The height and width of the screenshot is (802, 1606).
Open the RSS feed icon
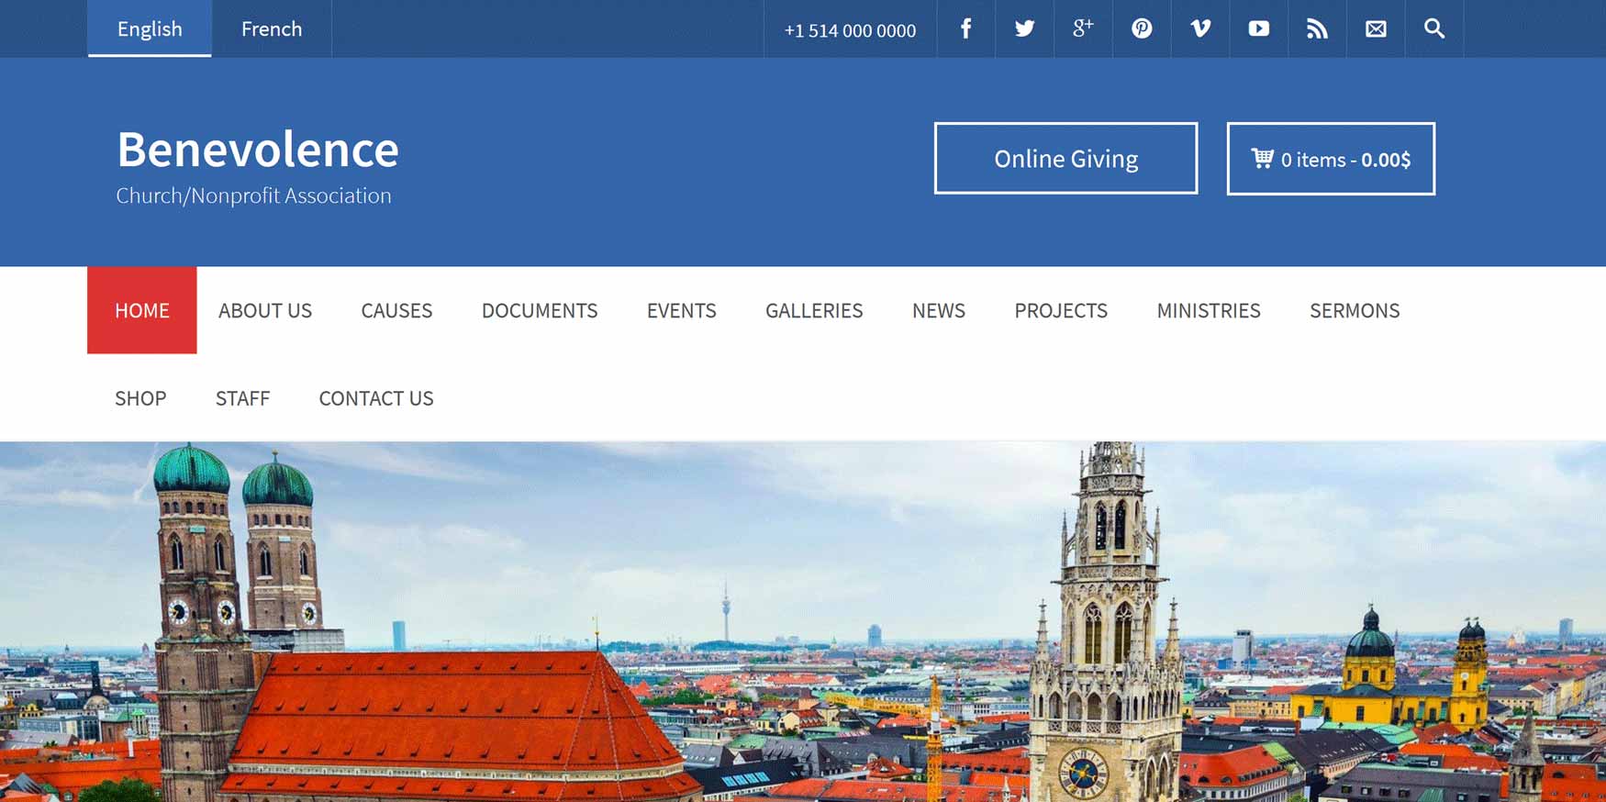pyautogui.click(x=1317, y=28)
